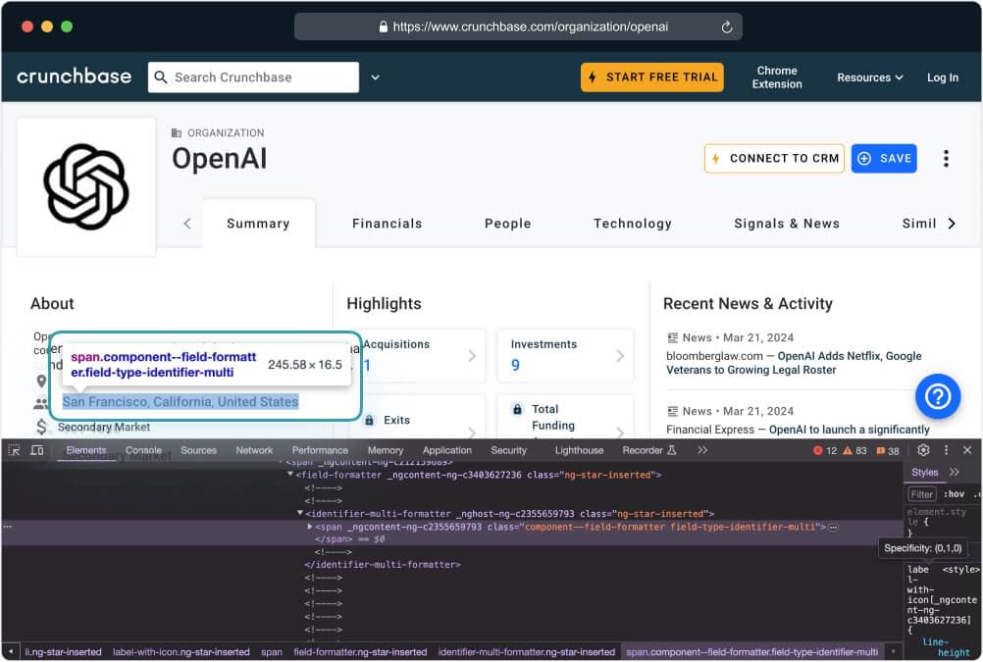Click the red errors count indicator

tap(824, 451)
